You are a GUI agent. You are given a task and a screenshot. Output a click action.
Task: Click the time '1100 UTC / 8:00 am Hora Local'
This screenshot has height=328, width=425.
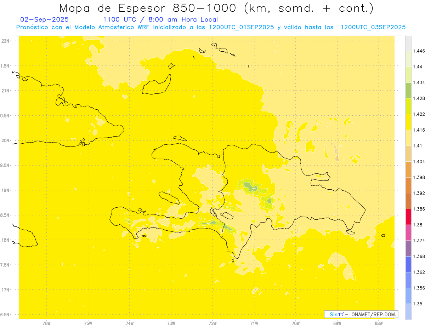160,20
